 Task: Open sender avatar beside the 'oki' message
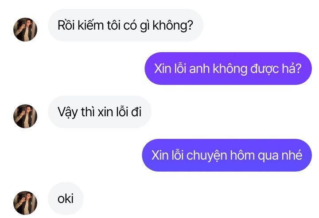pyautogui.click(x=25, y=203)
